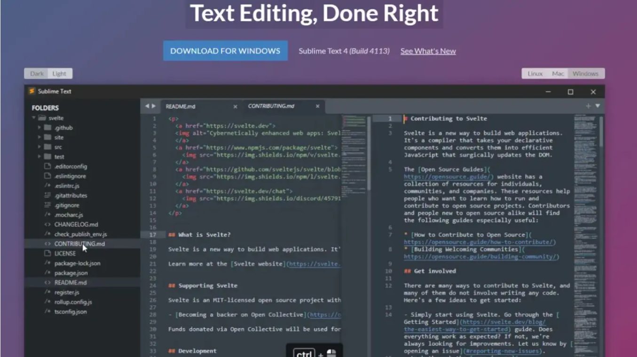Click the .eslintignore file icon
Image resolution: width=637 pixels, height=357 pixels.
click(47, 176)
